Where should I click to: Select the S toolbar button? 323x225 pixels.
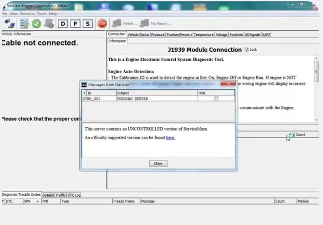click(87, 24)
